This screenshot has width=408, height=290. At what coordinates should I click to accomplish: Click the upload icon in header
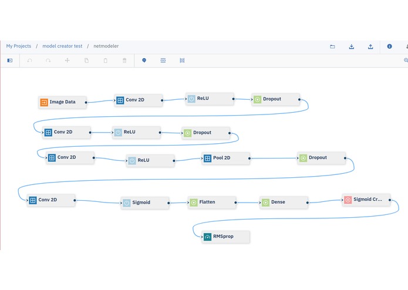pyautogui.click(x=370, y=46)
